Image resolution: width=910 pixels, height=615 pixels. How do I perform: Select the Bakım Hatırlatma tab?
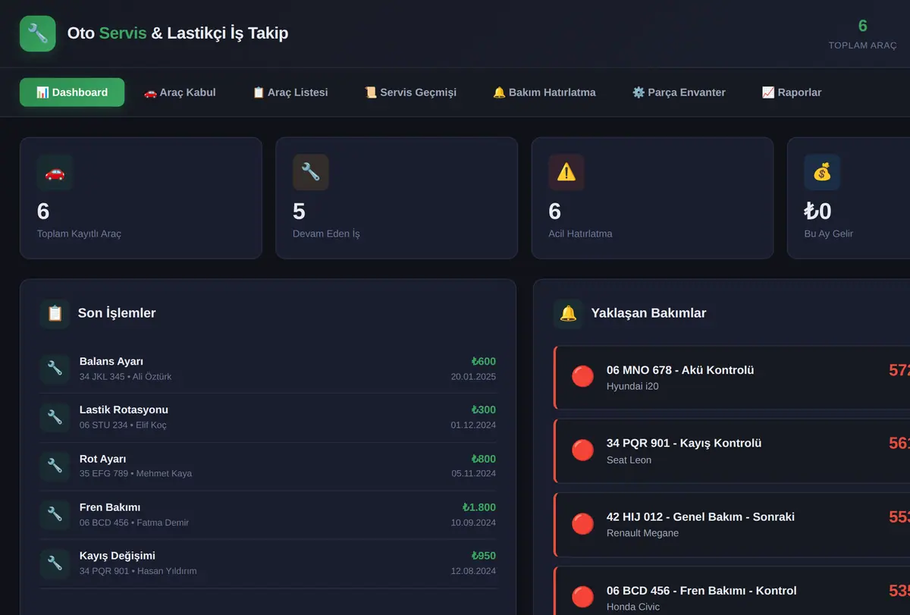(544, 93)
